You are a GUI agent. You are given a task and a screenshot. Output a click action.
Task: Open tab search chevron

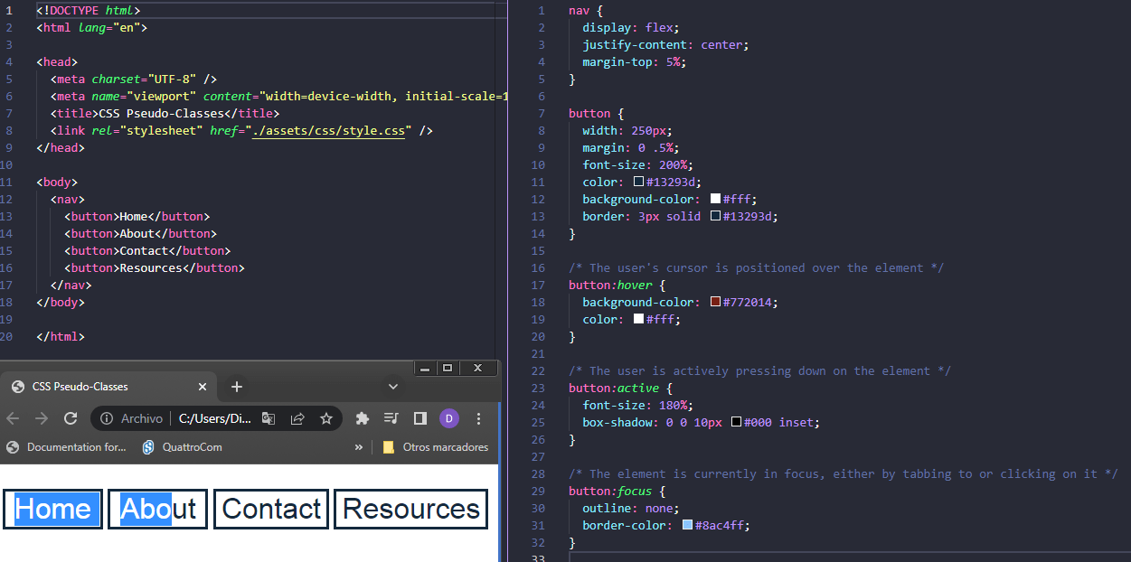point(393,386)
